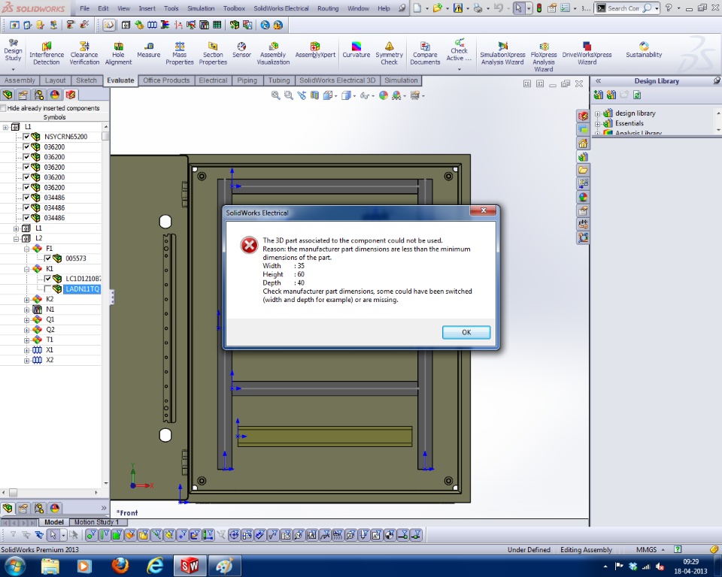The height and width of the screenshot is (577, 722).
Task: Close the SolidWorks Electrical dialog
Action: click(x=483, y=210)
